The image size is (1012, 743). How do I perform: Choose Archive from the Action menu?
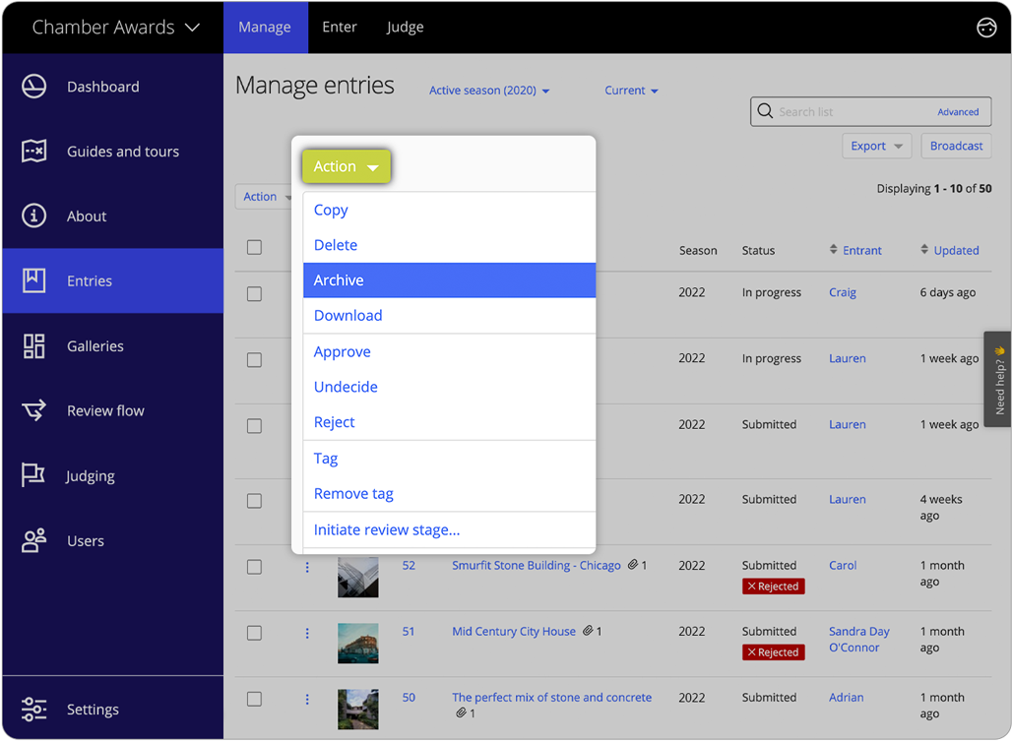pos(339,279)
